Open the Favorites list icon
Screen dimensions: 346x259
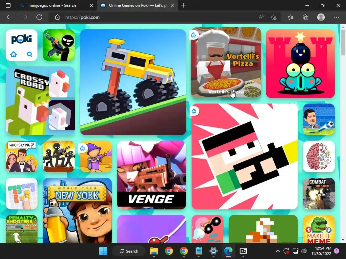point(291,17)
